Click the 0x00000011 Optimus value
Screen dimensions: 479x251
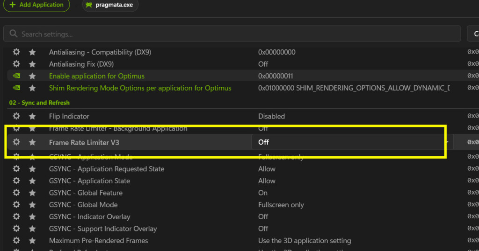[x=276, y=76]
